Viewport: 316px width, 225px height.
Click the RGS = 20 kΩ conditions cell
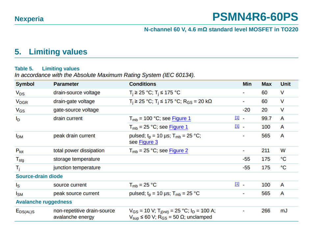coord(171,101)
